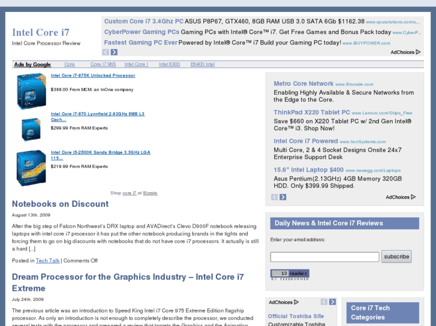Click previous arrow in top banner ad
Viewport: 436px width, 326px height.
pyautogui.click(x=106, y=52)
